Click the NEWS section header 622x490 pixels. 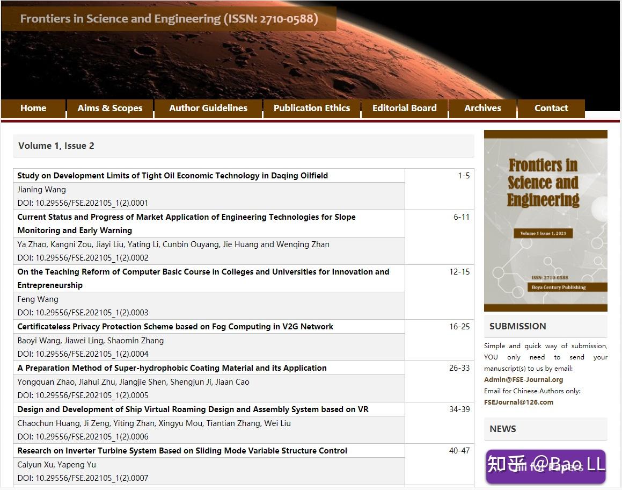(502, 429)
